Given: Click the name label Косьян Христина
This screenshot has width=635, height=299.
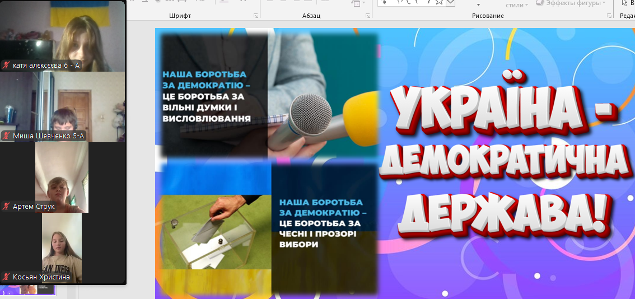Looking at the screenshot, I should [41, 277].
